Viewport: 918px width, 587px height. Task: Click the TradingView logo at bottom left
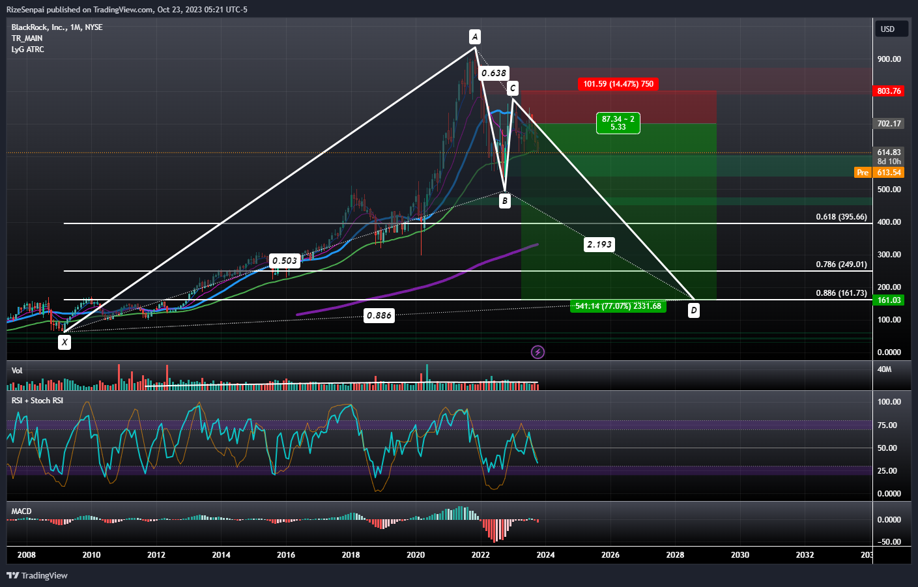pos(37,575)
